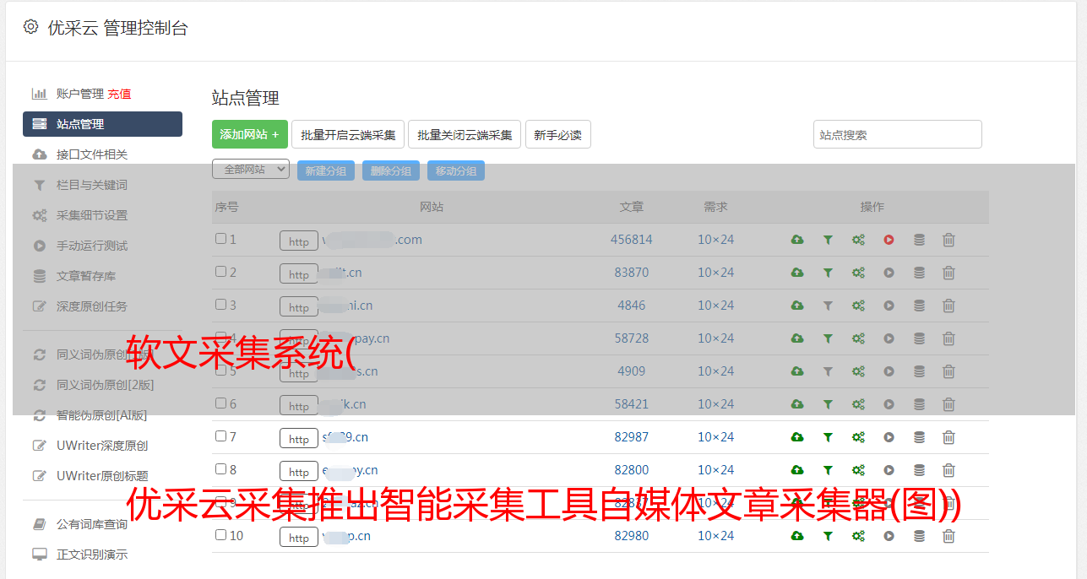Click the gray filter icon in the 4909 row
Viewport: 1087px width, 579px height.
coord(828,371)
